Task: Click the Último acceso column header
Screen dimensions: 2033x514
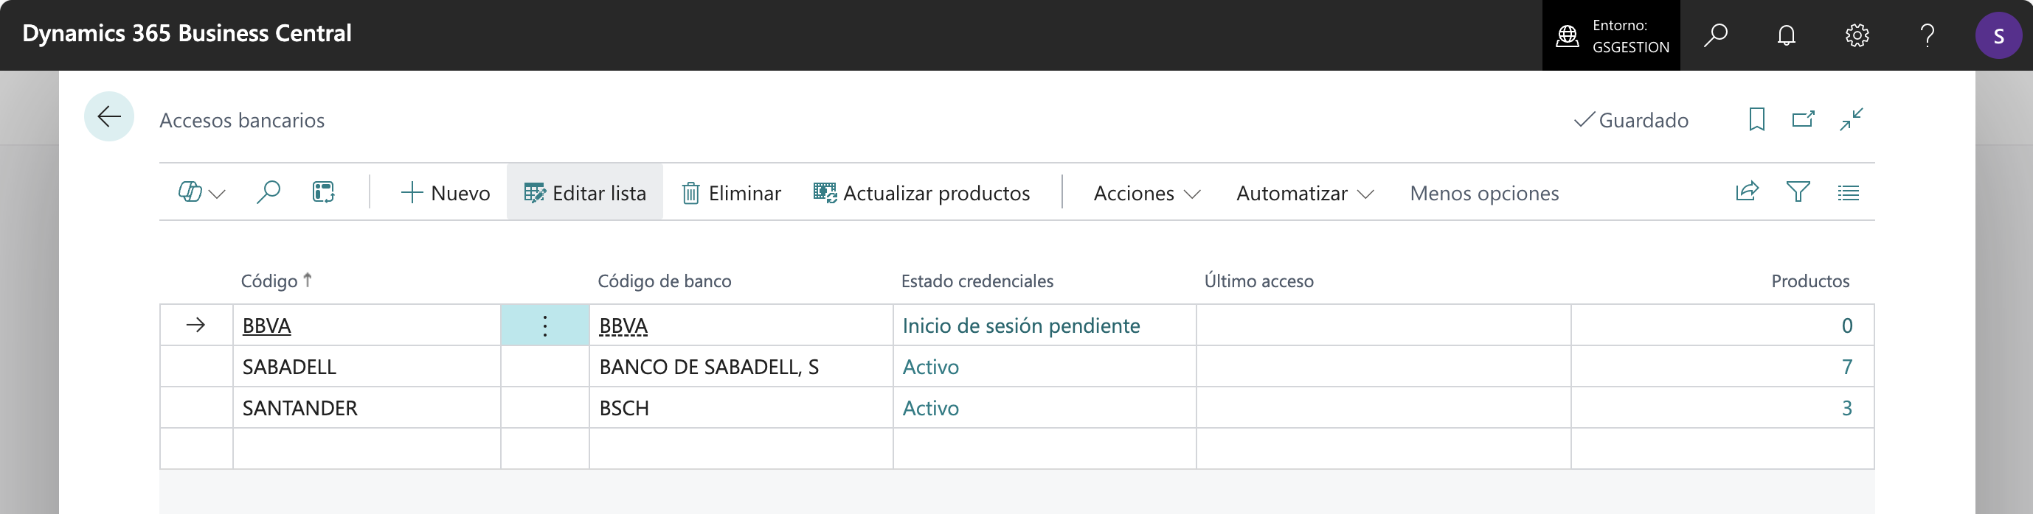Action: point(1258,281)
